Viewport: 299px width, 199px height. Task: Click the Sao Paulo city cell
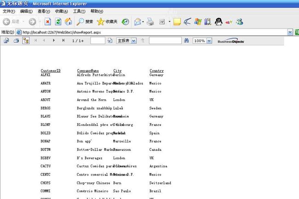tap(122, 191)
